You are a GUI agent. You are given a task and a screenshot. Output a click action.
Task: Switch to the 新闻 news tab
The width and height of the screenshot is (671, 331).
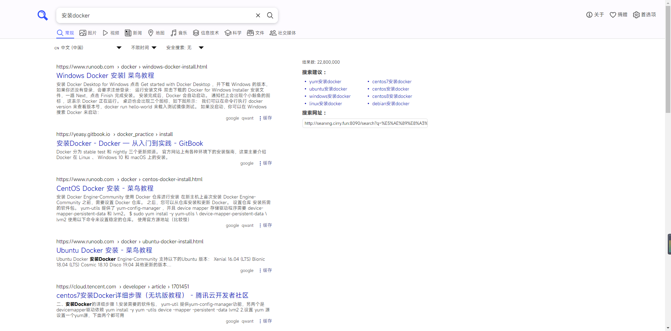[x=134, y=33]
